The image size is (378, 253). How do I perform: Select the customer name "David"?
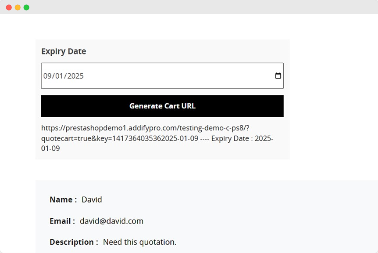(x=92, y=200)
